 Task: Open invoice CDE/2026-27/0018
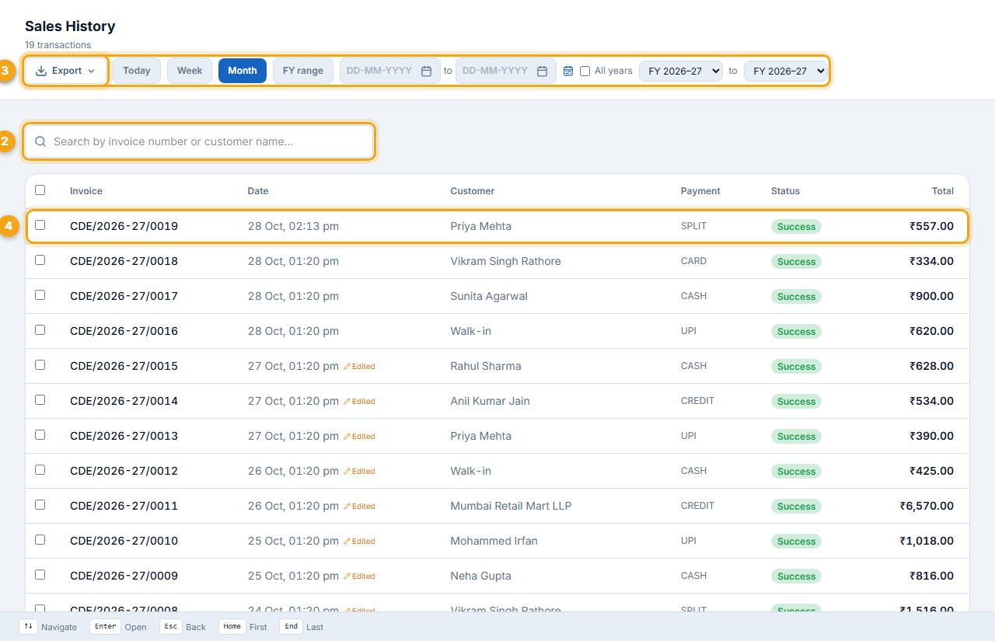click(124, 261)
